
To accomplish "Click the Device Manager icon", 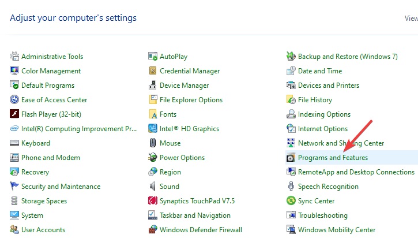I will click(153, 85).
